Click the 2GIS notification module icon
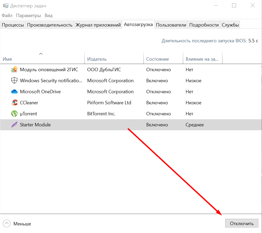The height and width of the screenshot is (233, 262). 14,69
